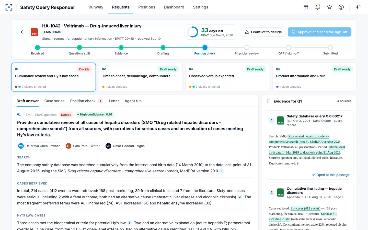
Task: Open the Positions nav tab
Action: click(147, 7)
